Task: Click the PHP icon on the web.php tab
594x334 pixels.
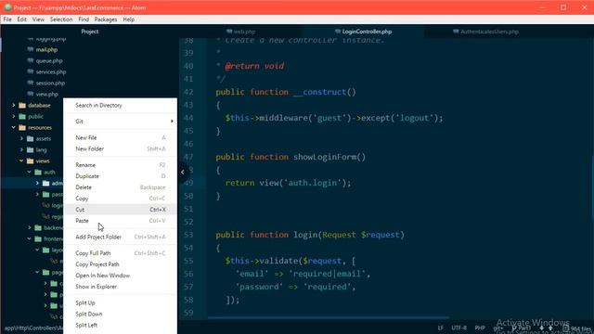Action: point(229,32)
